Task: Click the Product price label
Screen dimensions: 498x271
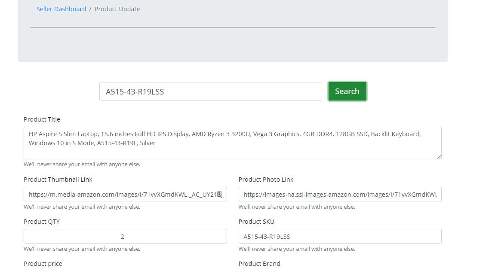Action: [43, 264]
